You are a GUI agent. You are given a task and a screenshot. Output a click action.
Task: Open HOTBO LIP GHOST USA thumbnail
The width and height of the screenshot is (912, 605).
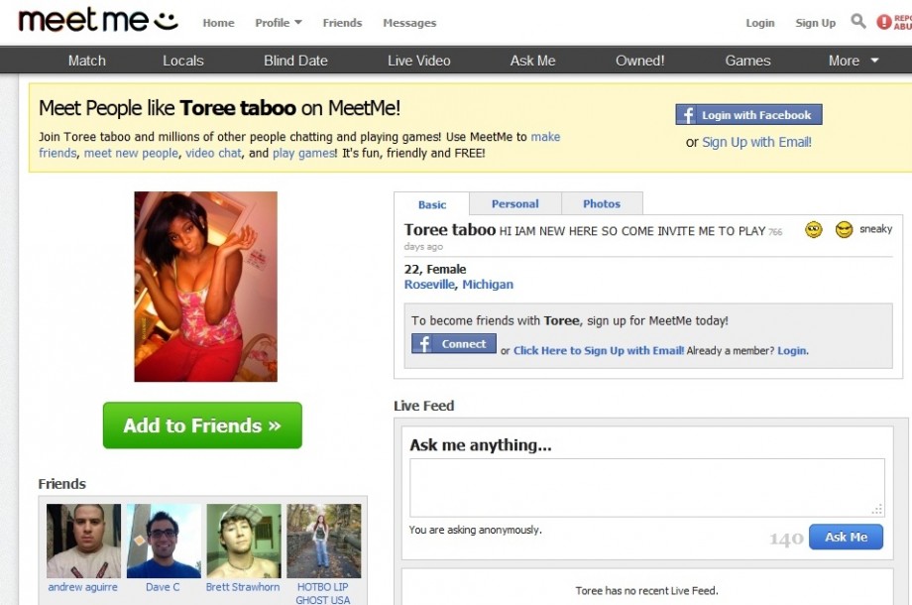click(324, 541)
